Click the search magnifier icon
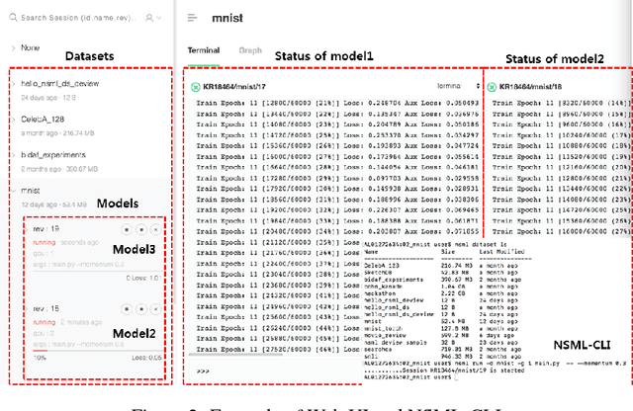633x411 pixels. click(x=12, y=18)
